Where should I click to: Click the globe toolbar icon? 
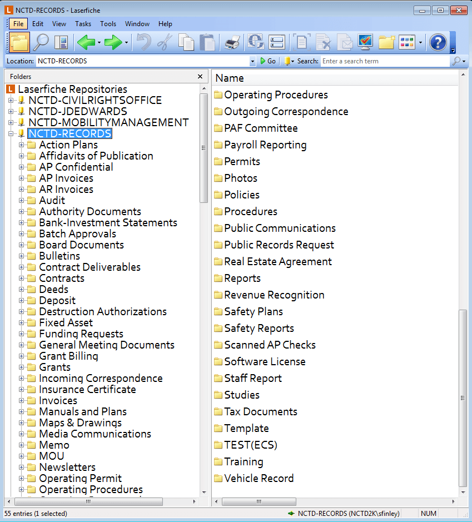click(256, 42)
